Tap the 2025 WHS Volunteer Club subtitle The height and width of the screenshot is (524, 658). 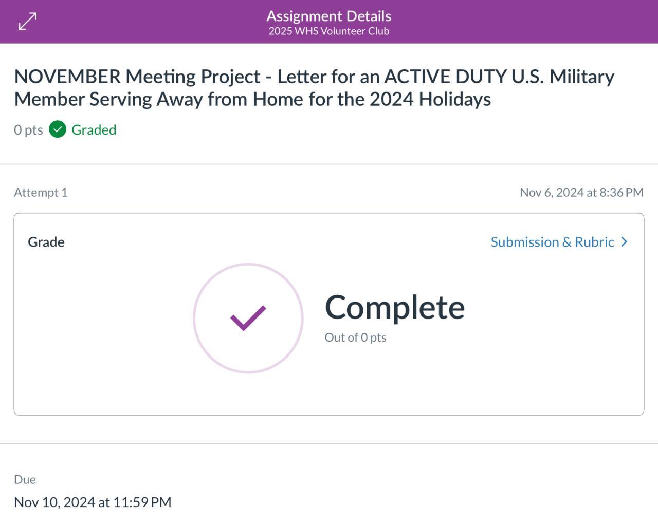click(x=328, y=31)
